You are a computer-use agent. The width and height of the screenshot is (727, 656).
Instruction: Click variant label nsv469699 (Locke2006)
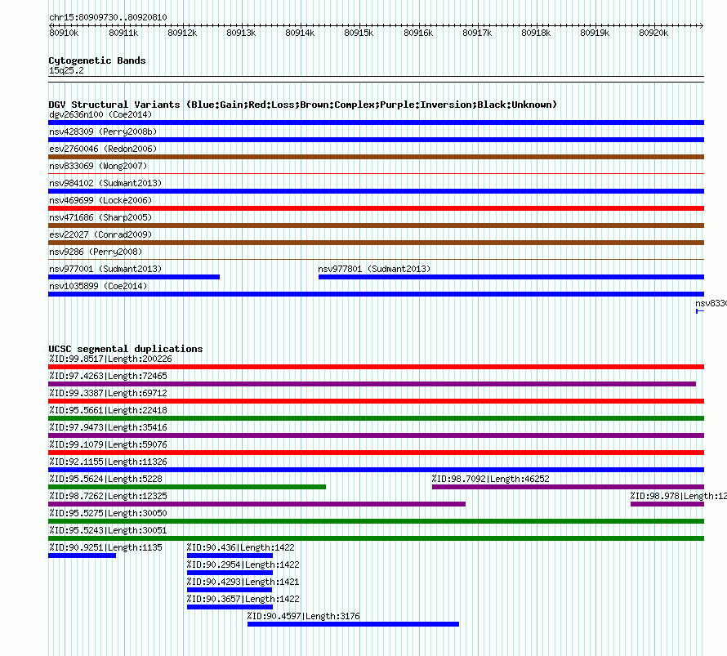tap(100, 200)
